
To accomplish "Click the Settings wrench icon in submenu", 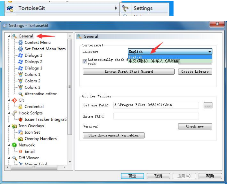I will (x=125, y=8).
